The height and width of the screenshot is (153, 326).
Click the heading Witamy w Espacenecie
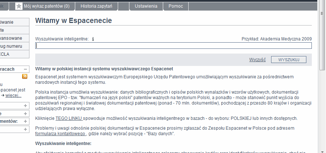click(74, 20)
